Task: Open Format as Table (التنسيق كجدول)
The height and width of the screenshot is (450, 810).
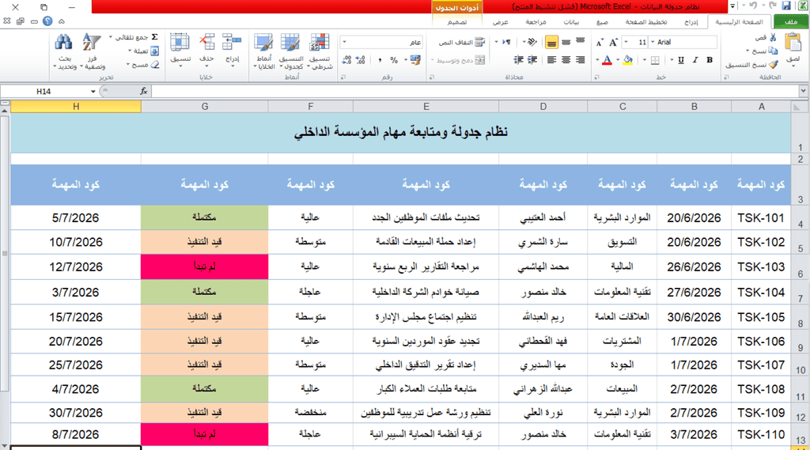Action: (291, 51)
